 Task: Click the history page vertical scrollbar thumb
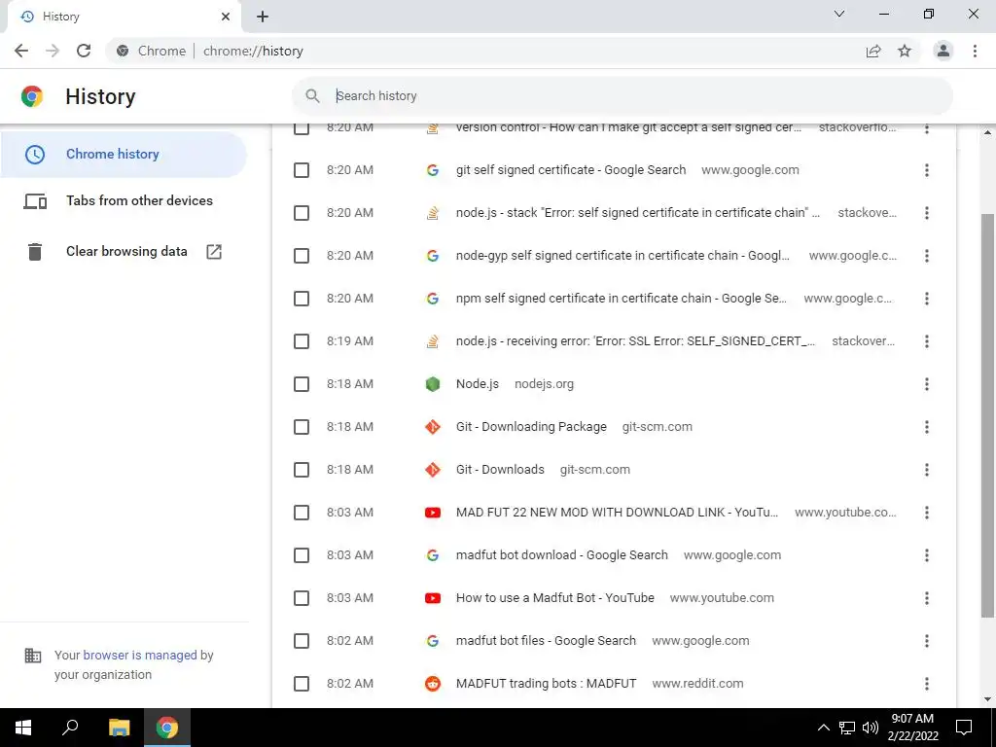(987, 414)
